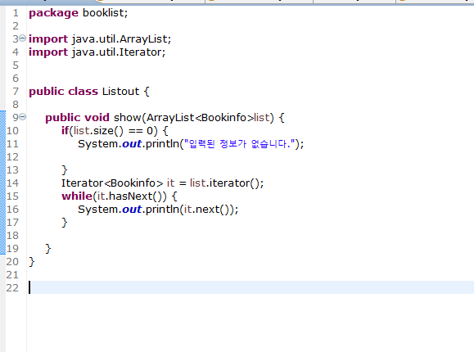This screenshot has width=474, height=352.
Task: Click line number 22 in the gutter
Action: coord(12,287)
